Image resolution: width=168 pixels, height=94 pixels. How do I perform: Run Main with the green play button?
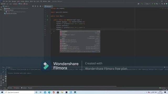coord(153,4)
